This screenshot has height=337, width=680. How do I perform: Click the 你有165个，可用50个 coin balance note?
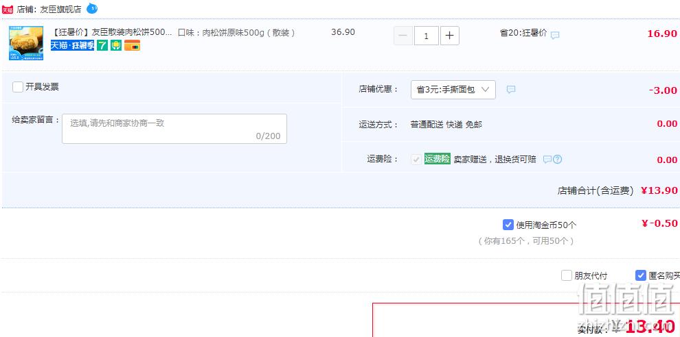(526, 241)
